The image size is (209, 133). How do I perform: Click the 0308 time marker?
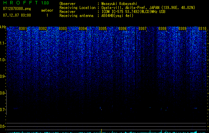162,29
